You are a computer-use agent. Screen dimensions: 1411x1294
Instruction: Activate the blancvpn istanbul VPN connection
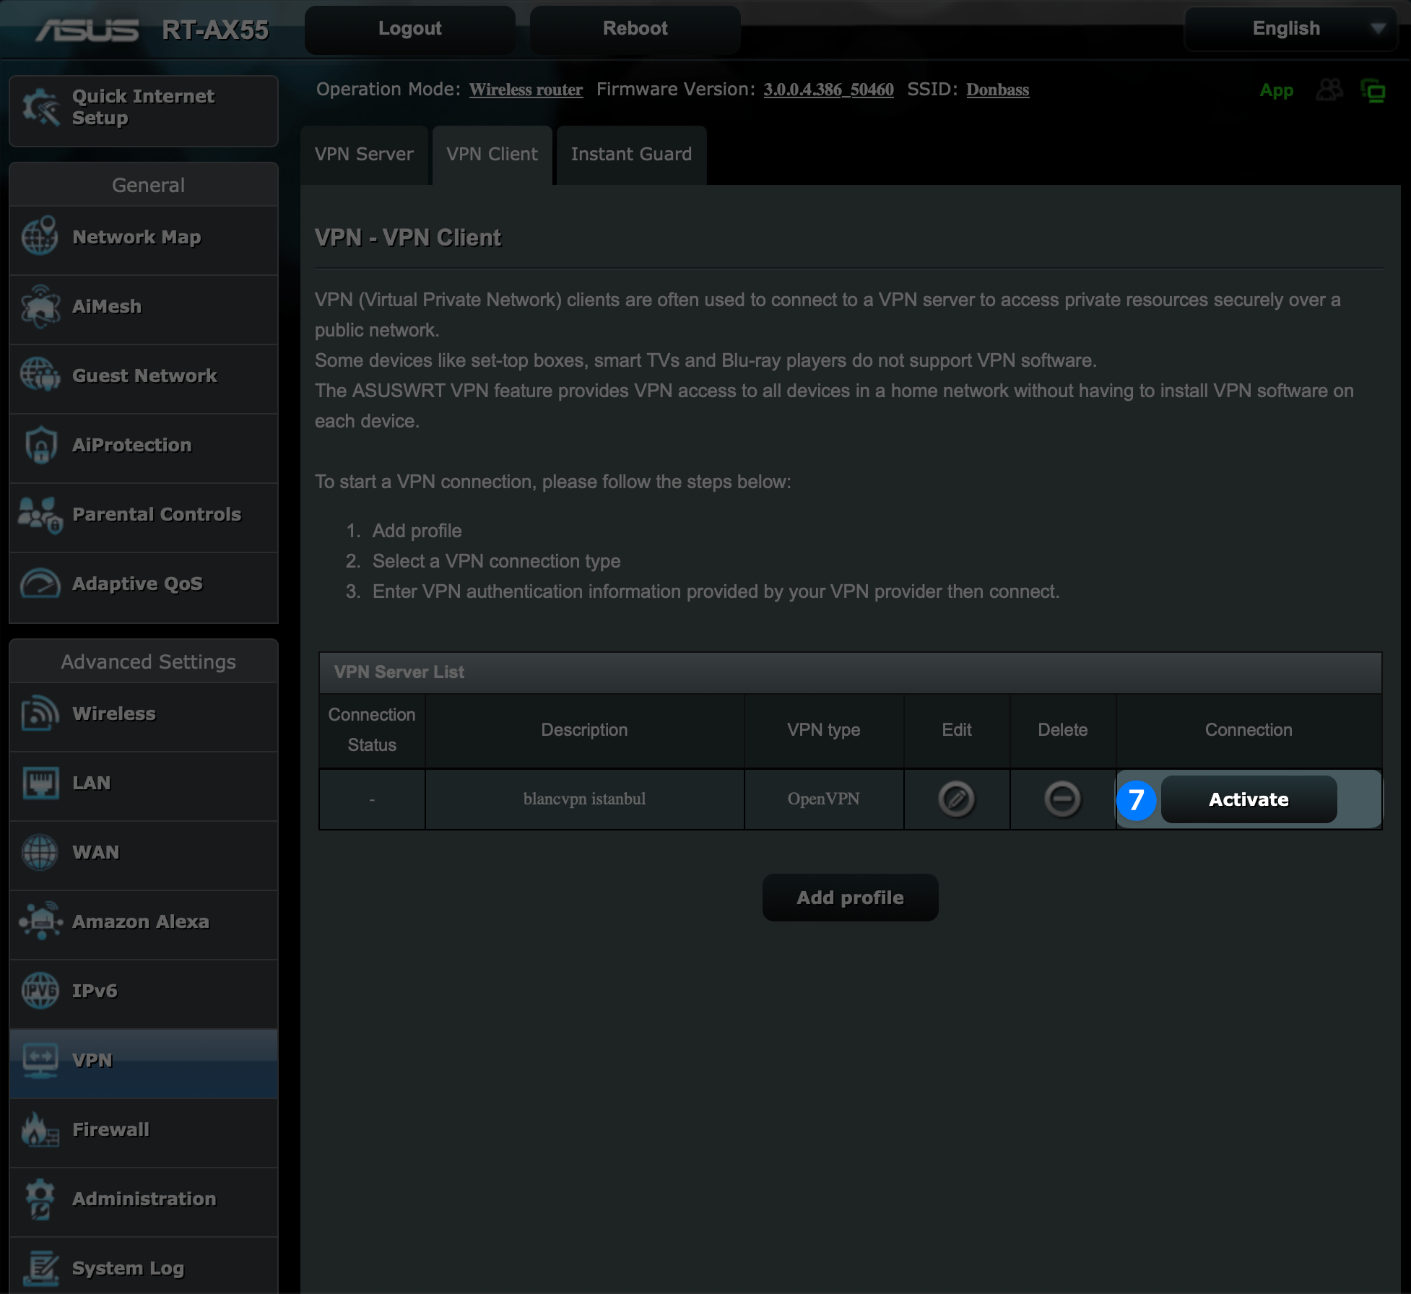pyautogui.click(x=1248, y=799)
